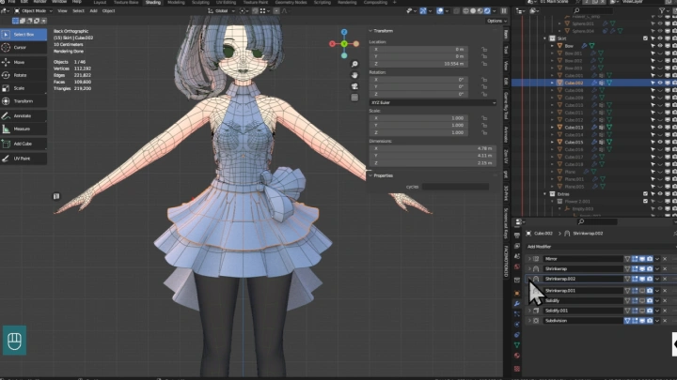677x380 pixels.
Task: Toggle the Skirt collection exclude checkbox
Action: [646, 38]
